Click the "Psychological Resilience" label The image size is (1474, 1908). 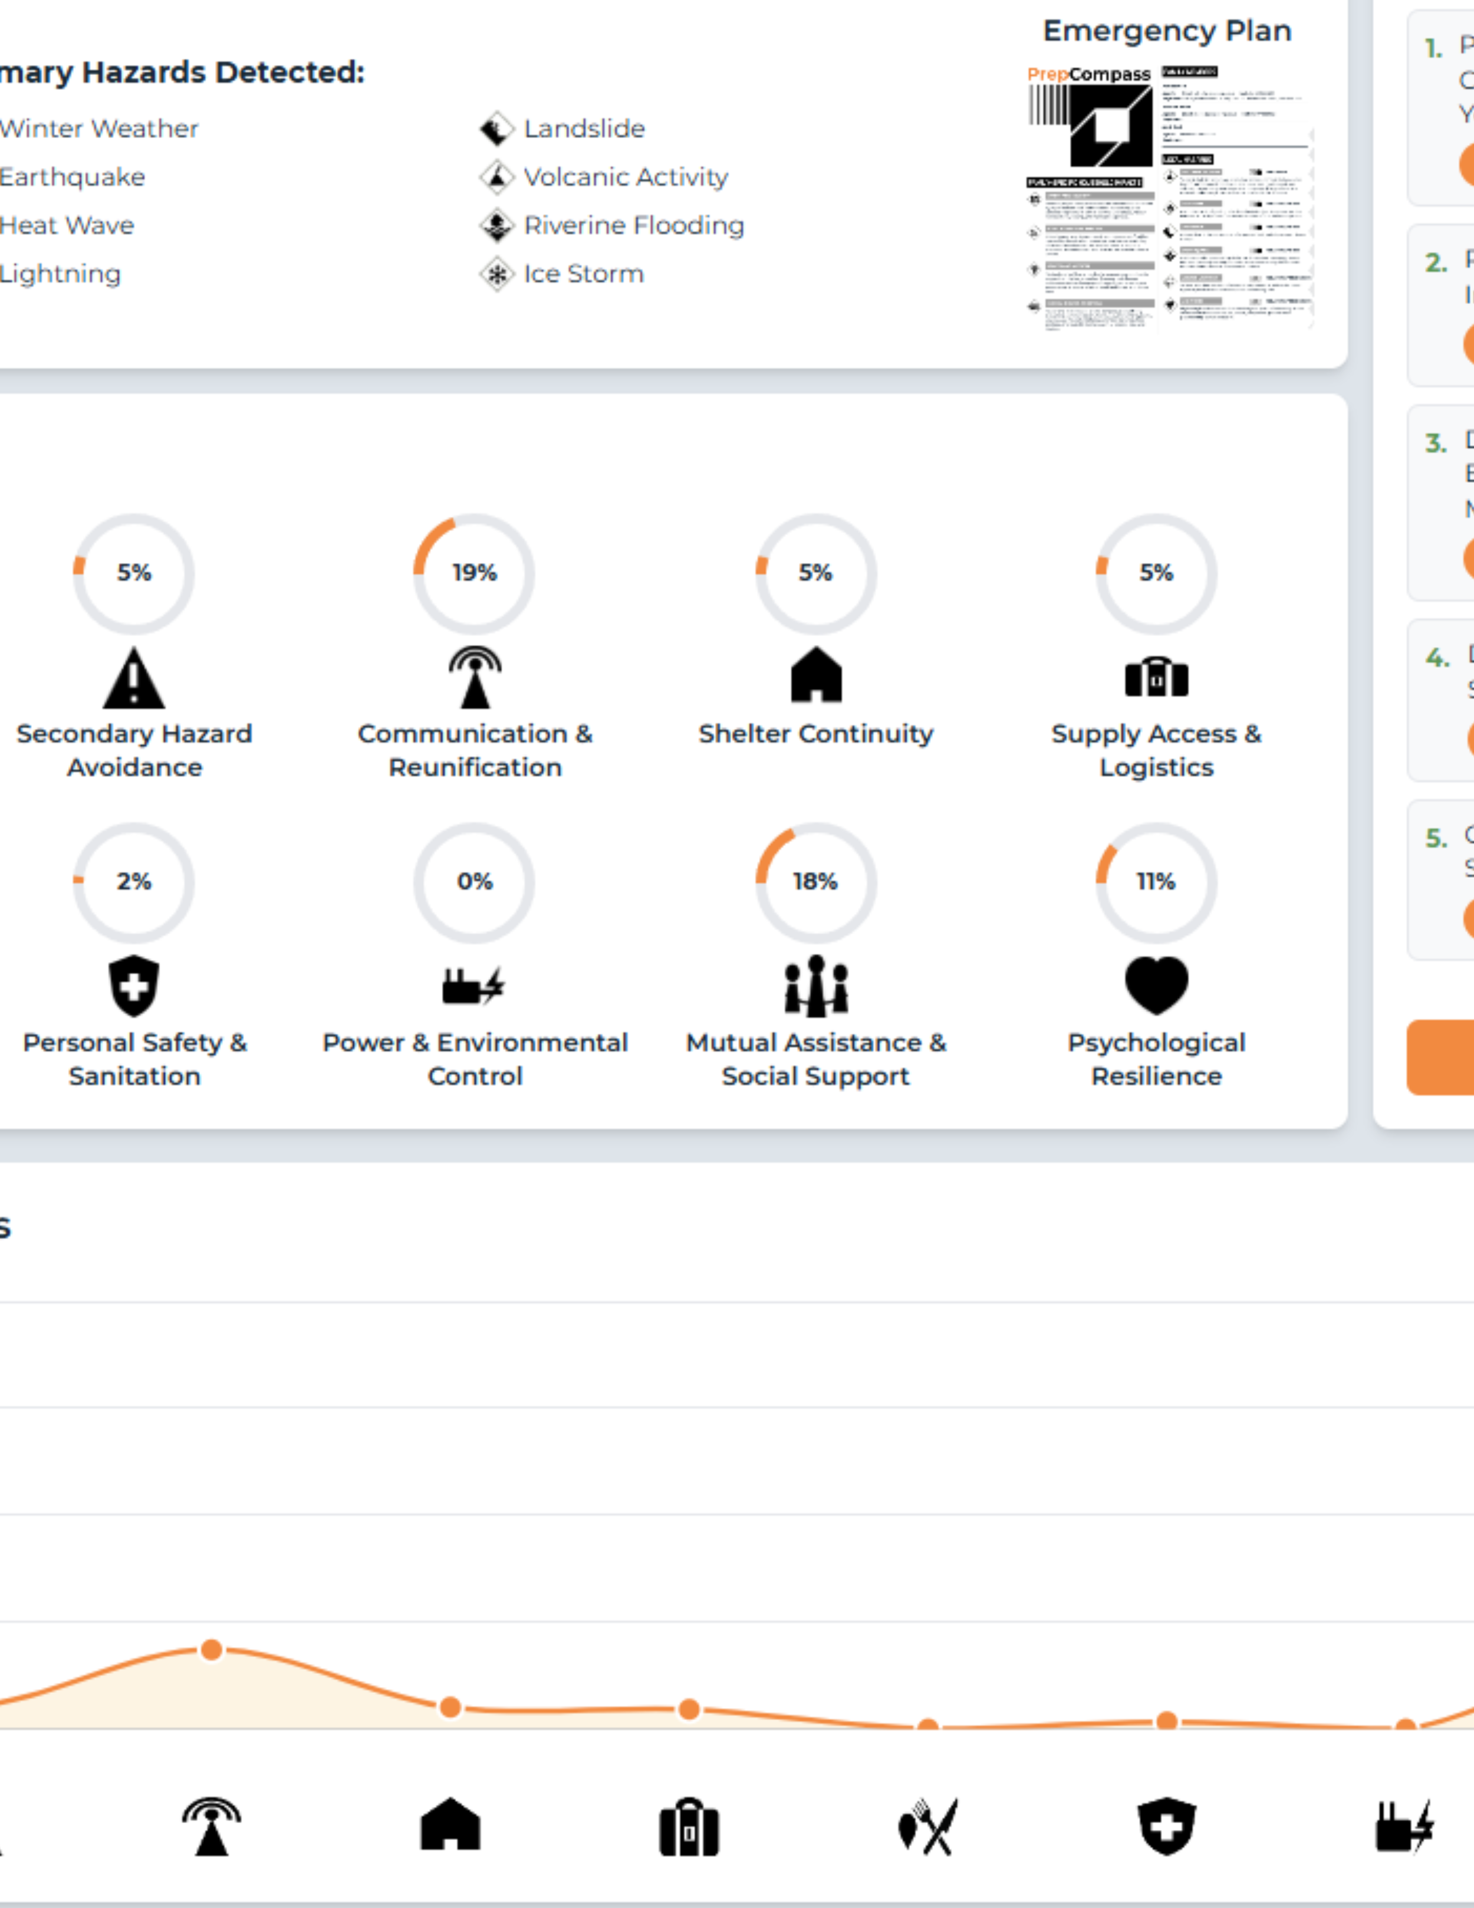click(x=1156, y=1060)
